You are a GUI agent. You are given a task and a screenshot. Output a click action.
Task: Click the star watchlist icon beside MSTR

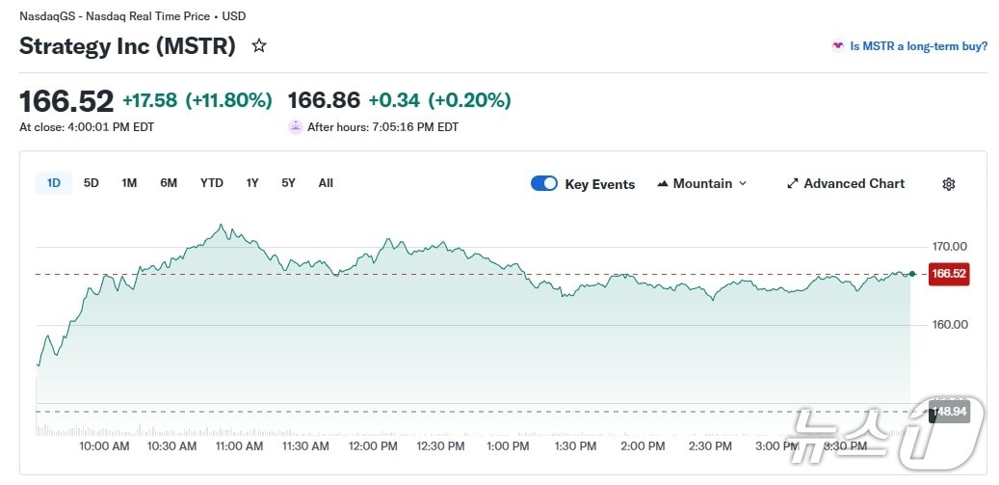coord(259,45)
